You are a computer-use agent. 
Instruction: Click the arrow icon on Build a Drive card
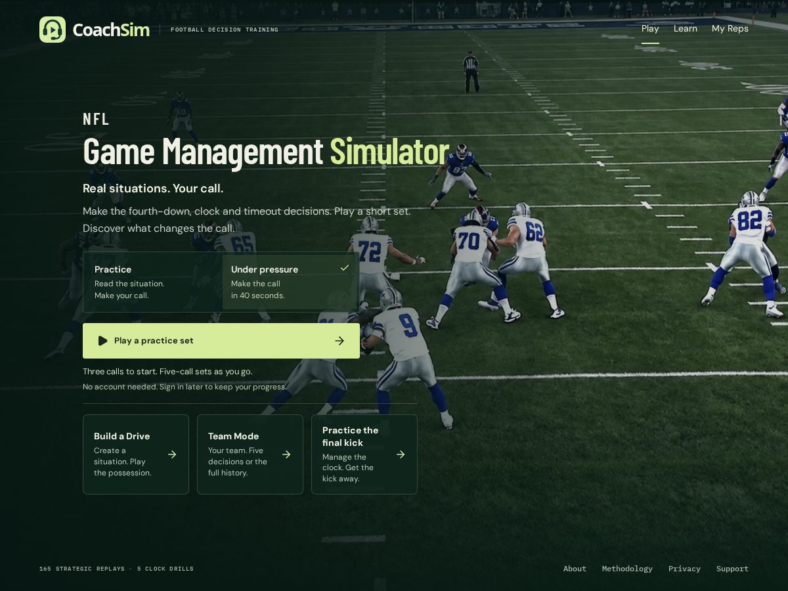click(172, 454)
